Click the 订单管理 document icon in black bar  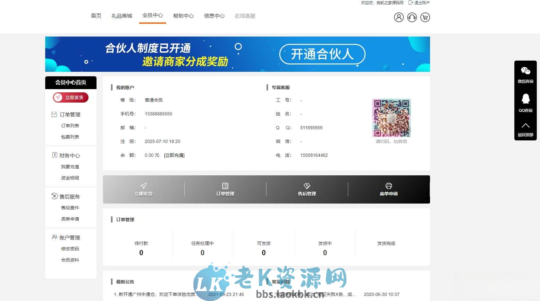coord(225,185)
